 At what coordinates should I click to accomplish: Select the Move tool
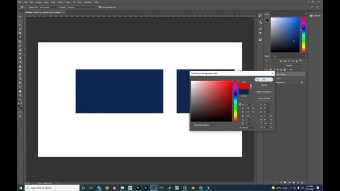coord(20,16)
